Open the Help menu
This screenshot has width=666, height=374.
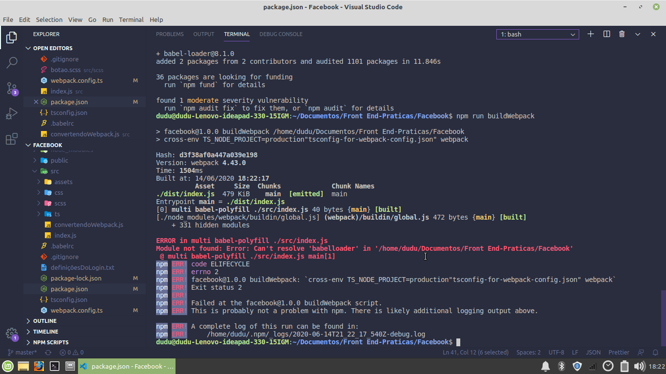[x=156, y=19]
